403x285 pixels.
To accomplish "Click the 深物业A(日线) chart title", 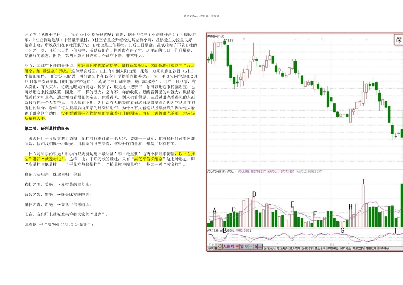I will [215, 36].
